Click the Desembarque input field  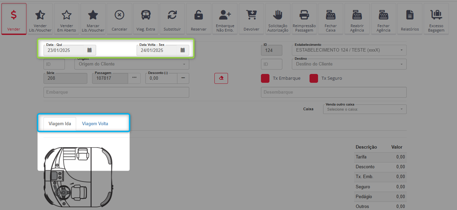pyautogui.click(x=334, y=92)
